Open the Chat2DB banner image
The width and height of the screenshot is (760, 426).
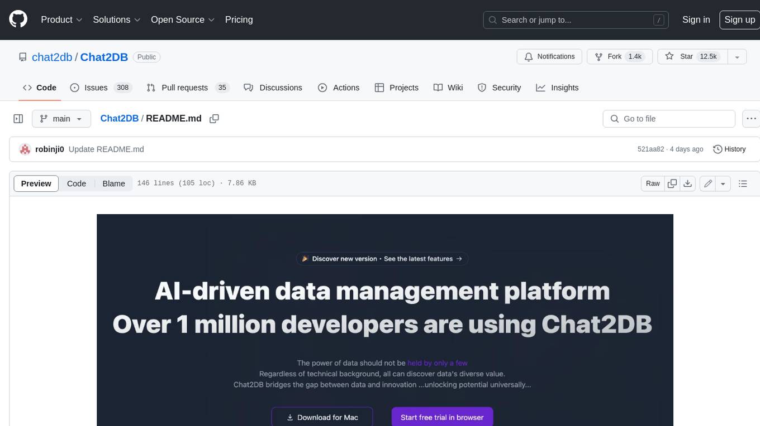pyautogui.click(x=385, y=320)
